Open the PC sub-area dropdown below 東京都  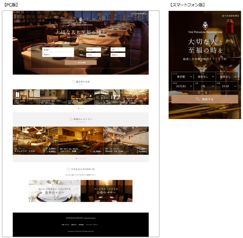tap(58, 55)
